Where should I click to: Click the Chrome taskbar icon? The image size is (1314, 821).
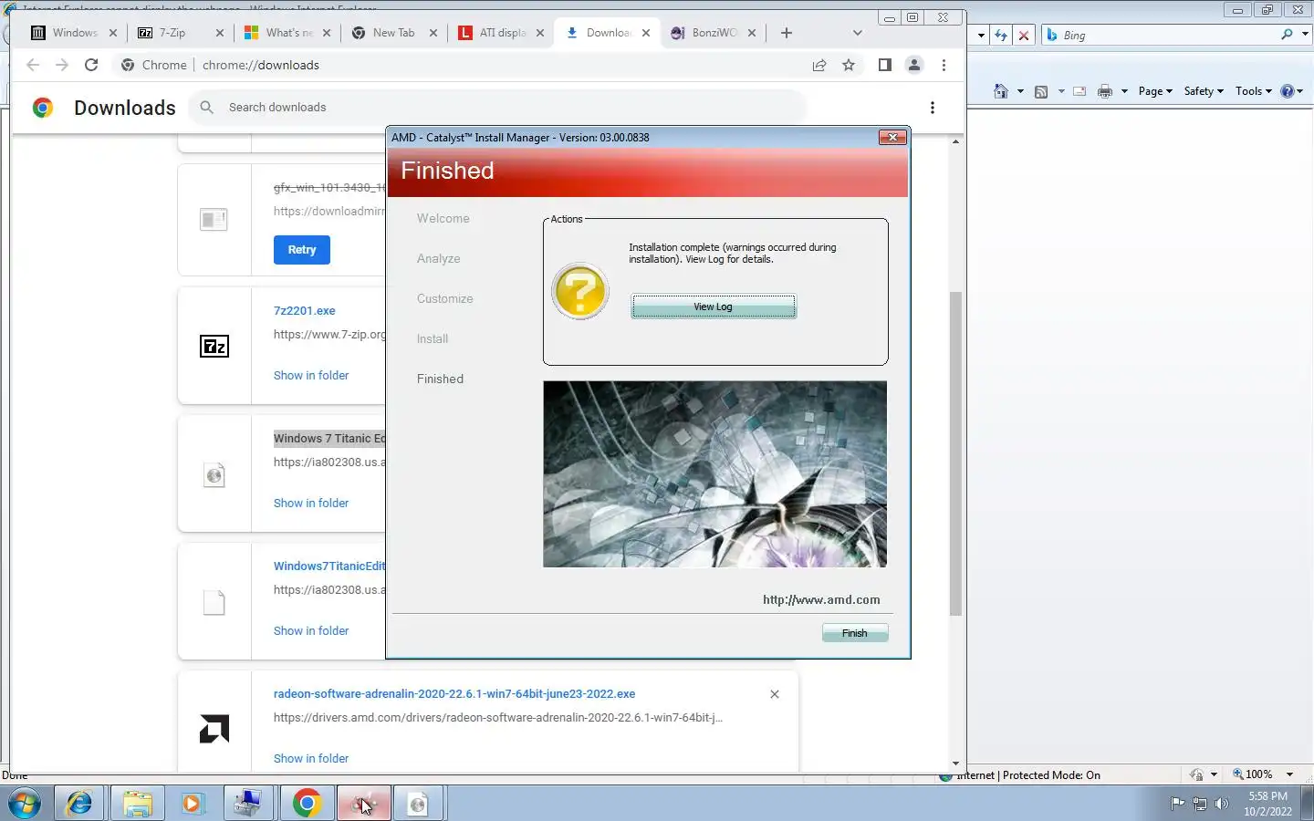[x=307, y=804]
